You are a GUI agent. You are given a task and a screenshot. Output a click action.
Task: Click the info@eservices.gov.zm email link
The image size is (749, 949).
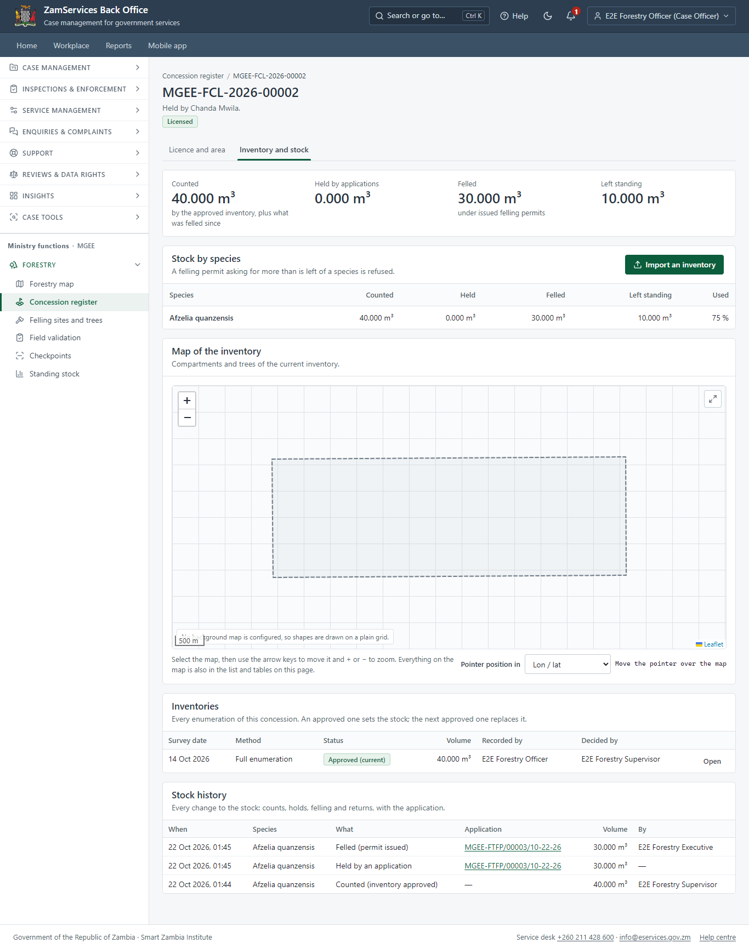[655, 937]
